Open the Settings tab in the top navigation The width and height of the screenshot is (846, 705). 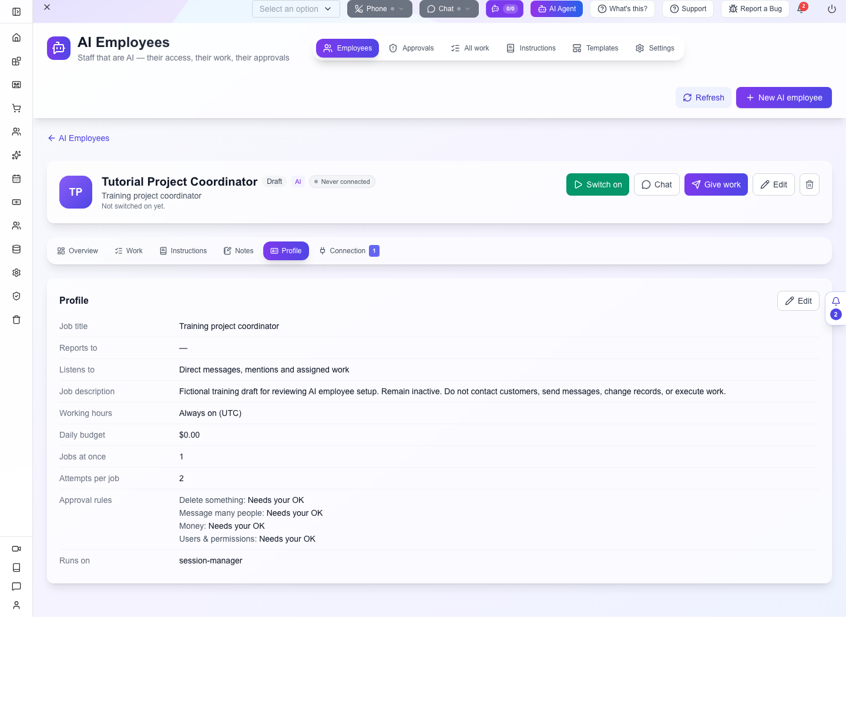(655, 48)
